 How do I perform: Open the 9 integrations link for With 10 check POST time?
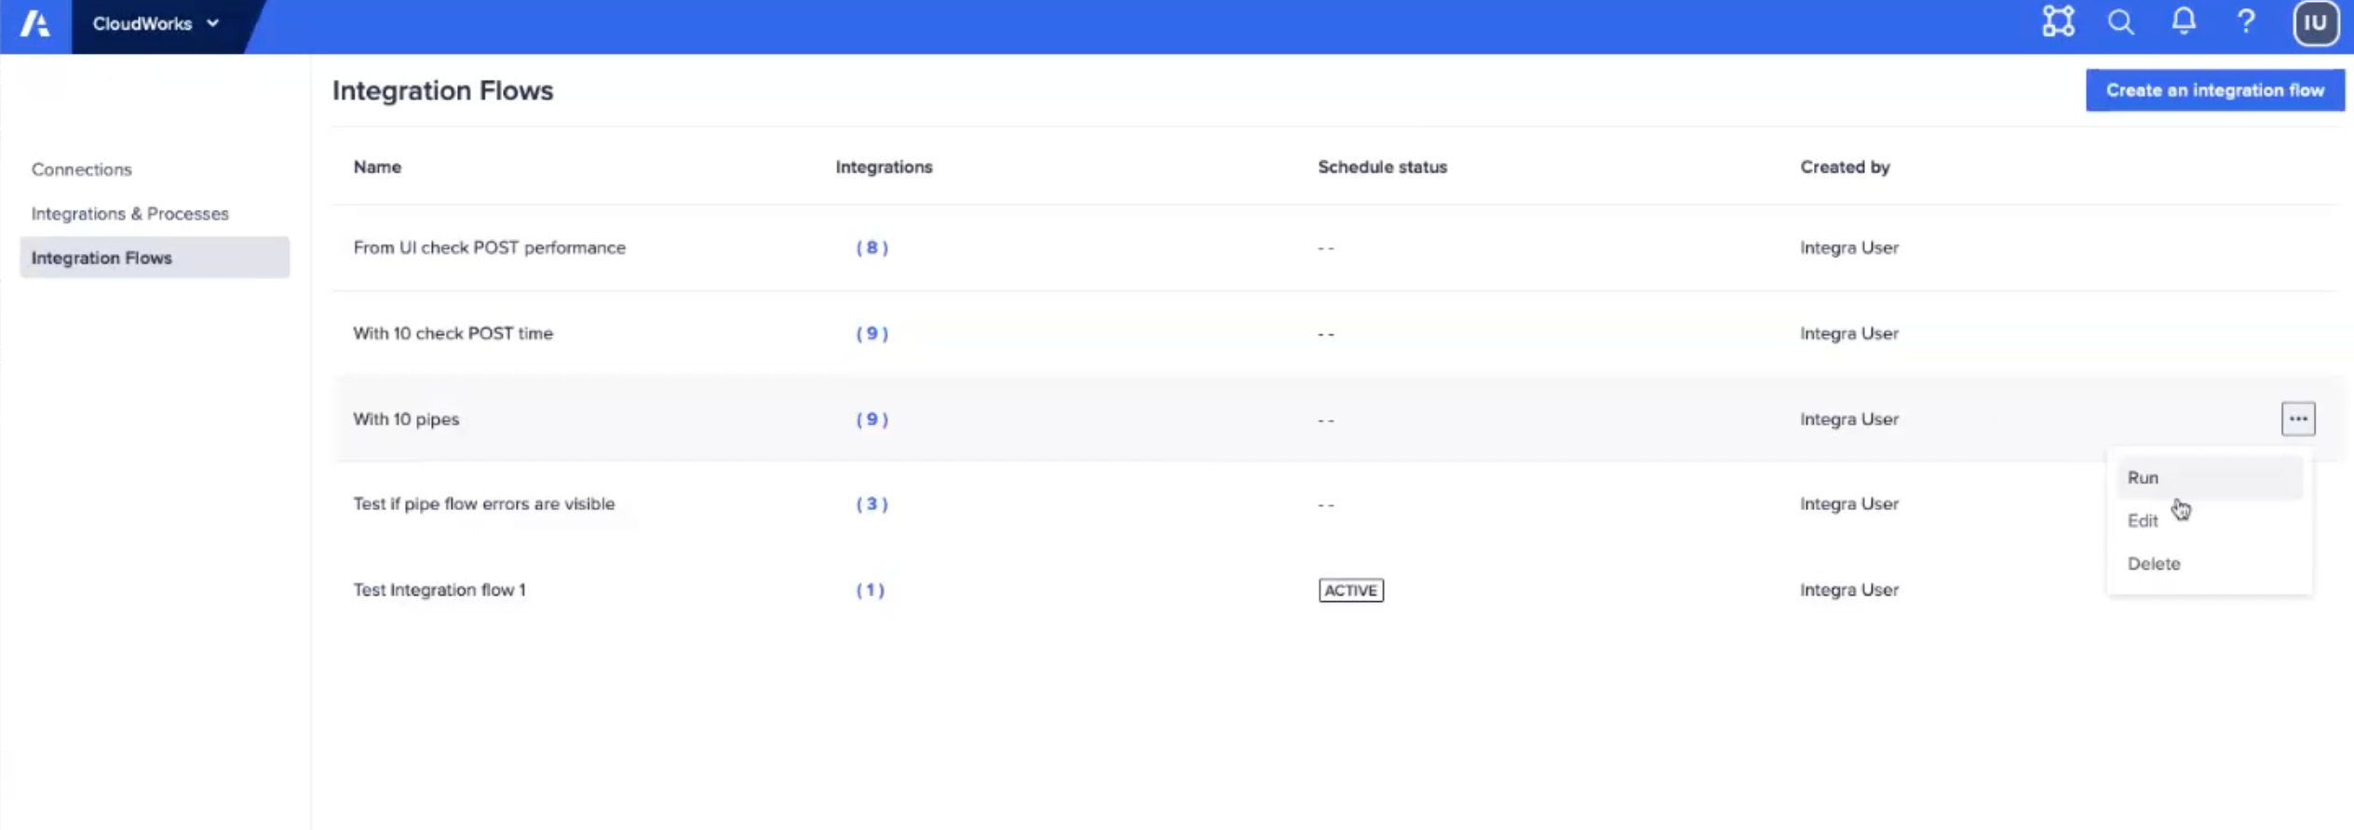[x=871, y=333]
